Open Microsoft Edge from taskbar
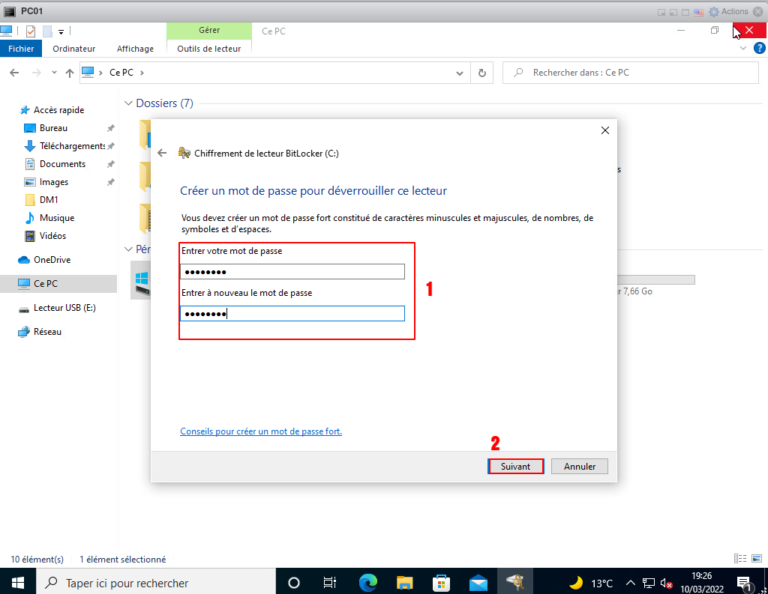The width and height of the screenshot is (768, 594). point(367,582)
